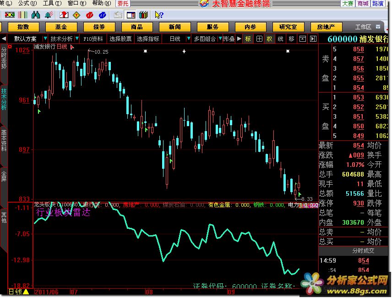Click the 选择股票 toolbar button
392x298 pixels.
pos(120,39)
